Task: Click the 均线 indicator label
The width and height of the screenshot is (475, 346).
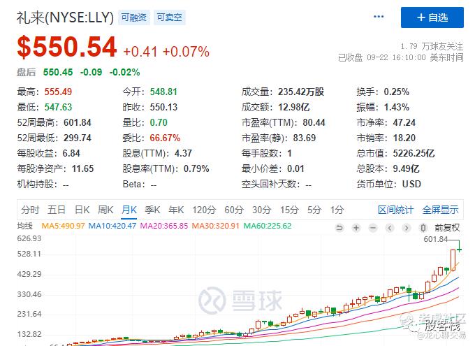Action: pyautogui.click(x=24, y=226)
